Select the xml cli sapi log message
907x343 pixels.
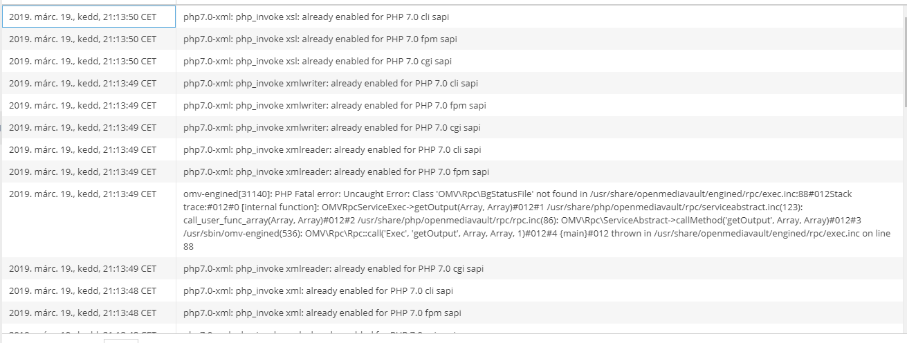point(318,290)
